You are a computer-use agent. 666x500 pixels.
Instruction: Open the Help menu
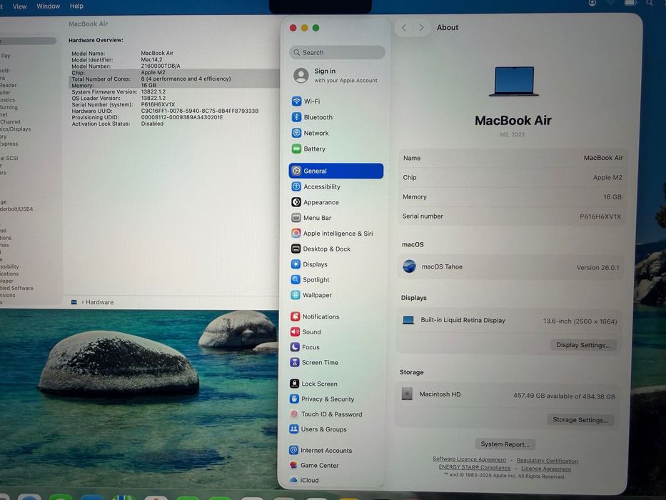tap(76, 6)
